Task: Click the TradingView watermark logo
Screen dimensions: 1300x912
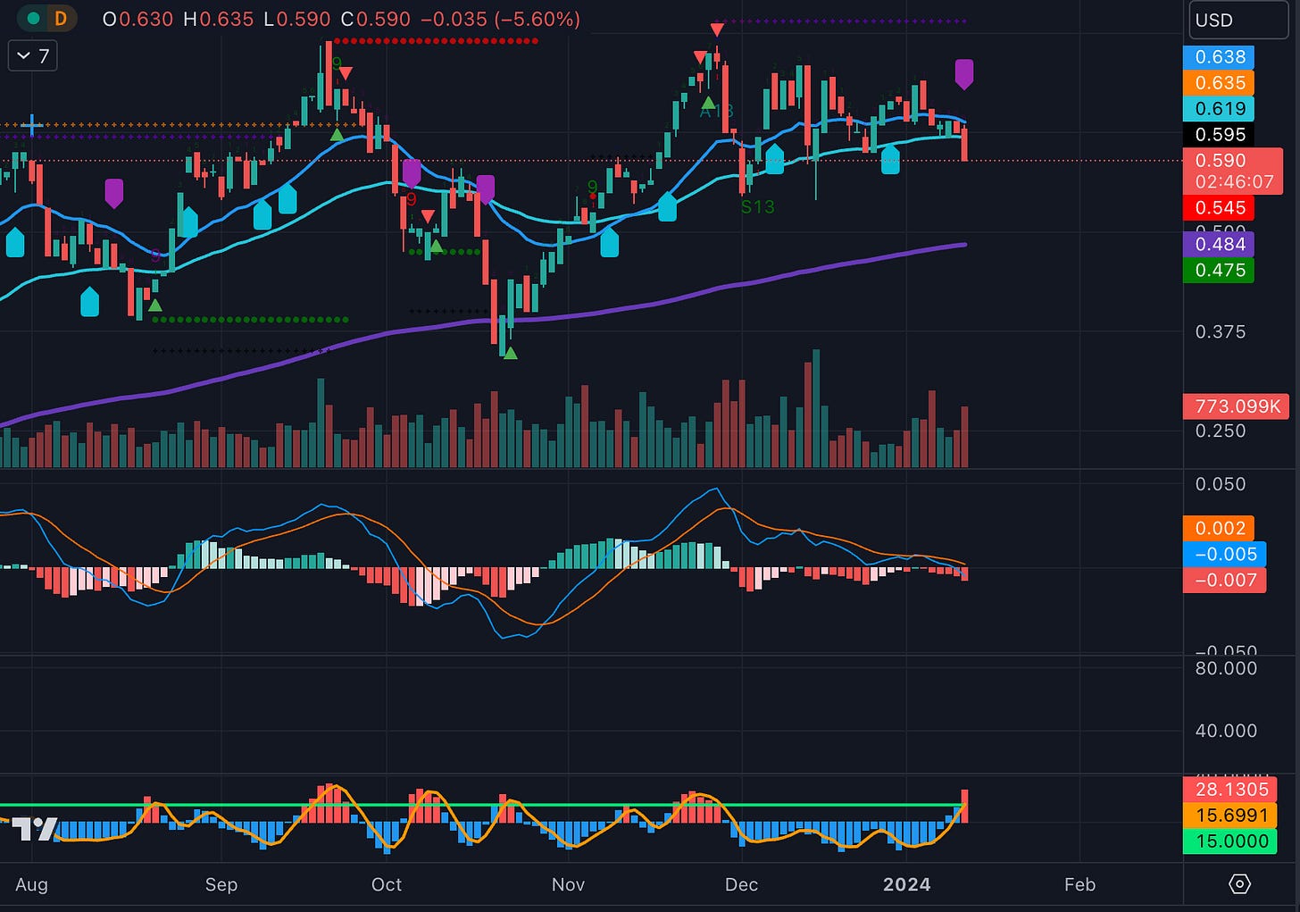Action: tap(36, 831)
